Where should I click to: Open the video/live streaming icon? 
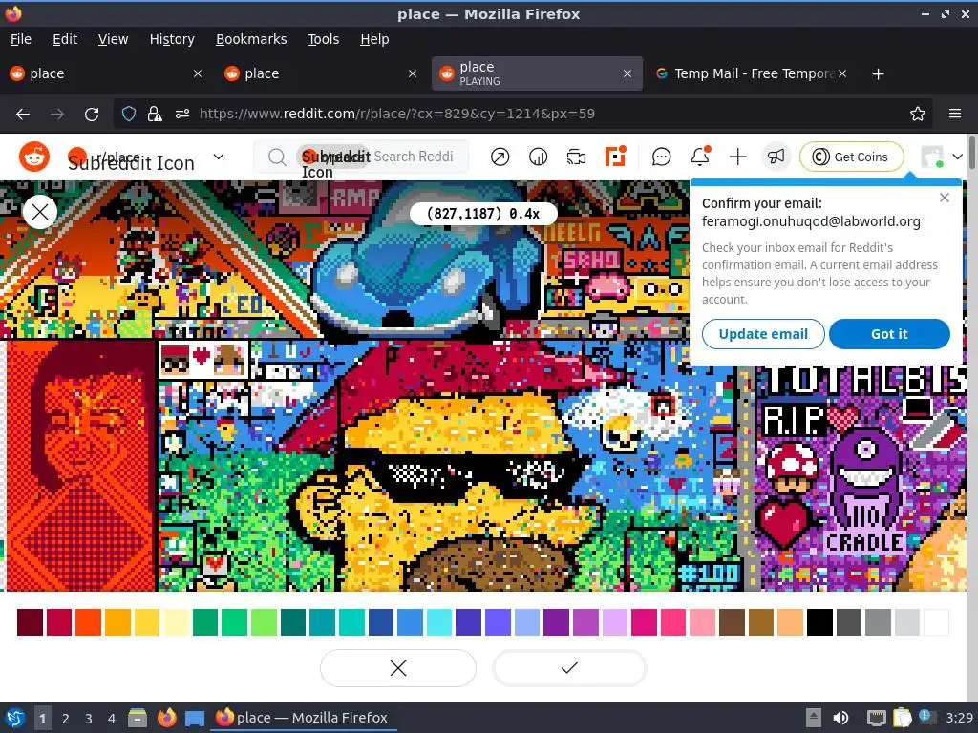point(576,157)
